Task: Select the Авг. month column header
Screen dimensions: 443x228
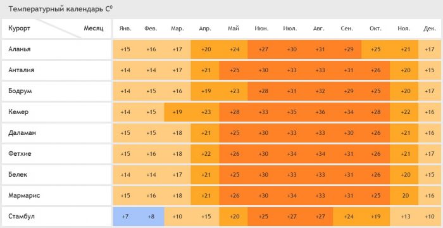Action: click(319, 28)
